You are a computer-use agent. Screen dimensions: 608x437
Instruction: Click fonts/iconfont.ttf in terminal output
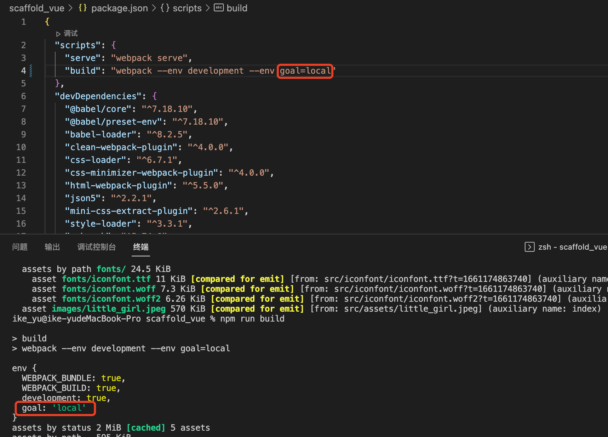click(x=106, y=279)
